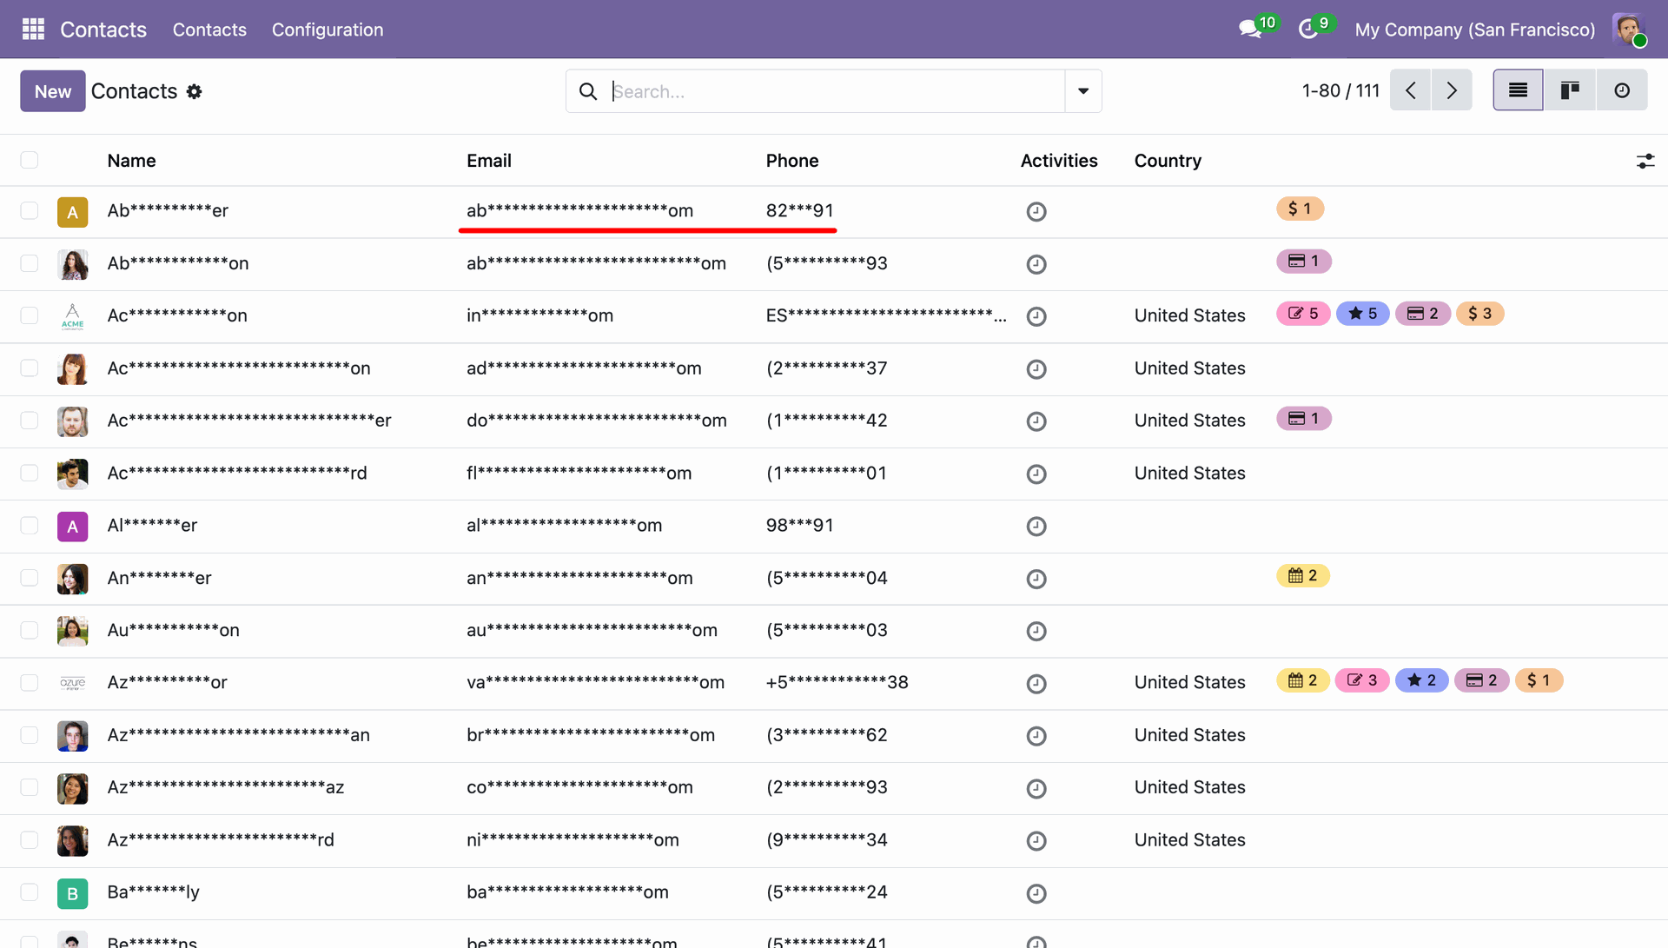The width and height of the screenshot is (1668, 948).
Task: Sort by the Name column header
Action: pos(132,161)
